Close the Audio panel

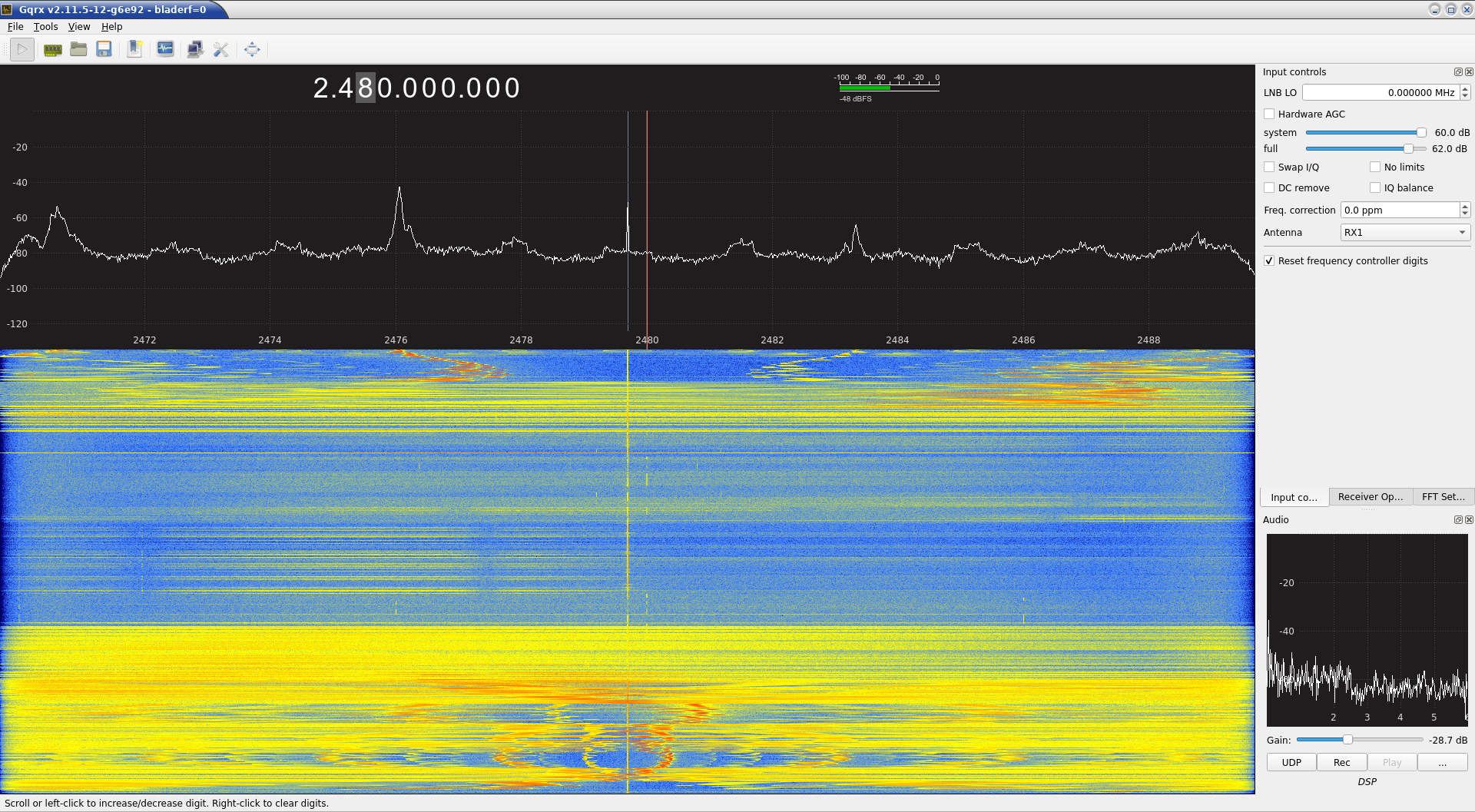coord(1469,519)
